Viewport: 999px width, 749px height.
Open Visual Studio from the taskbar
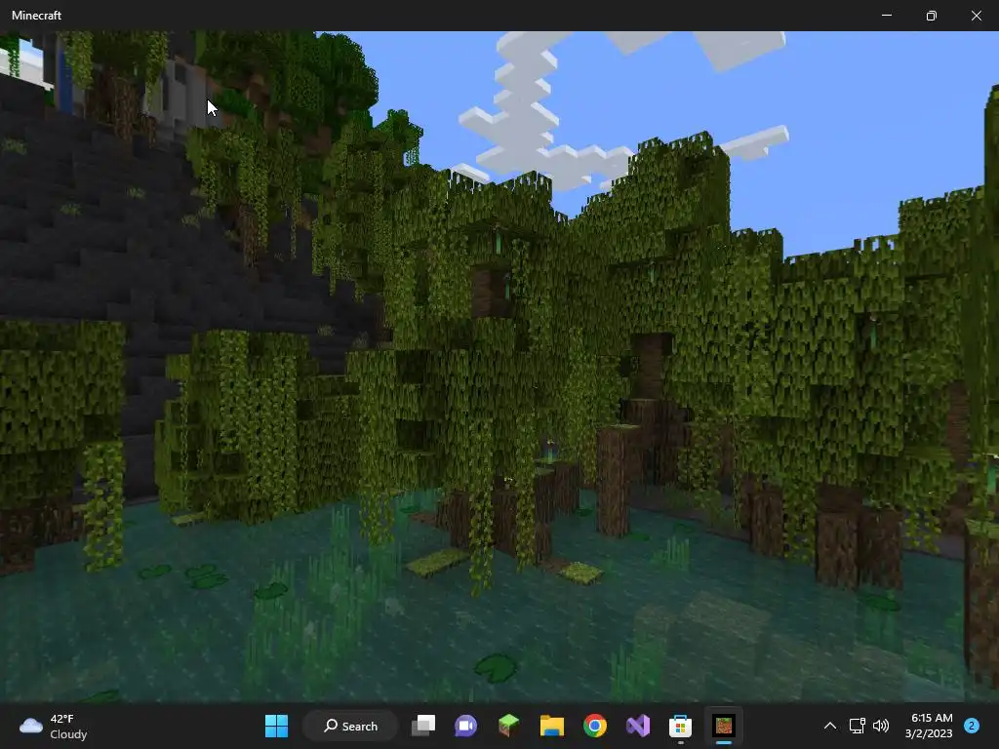(x=638, y=726)
